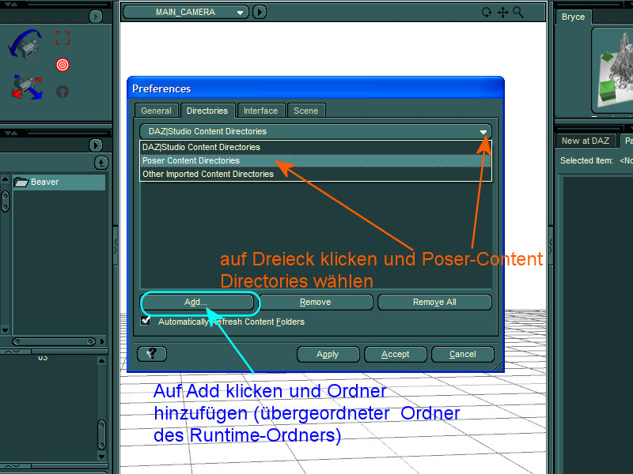Click the Remove button
633x474 pixels.
(x=315, y=302)
